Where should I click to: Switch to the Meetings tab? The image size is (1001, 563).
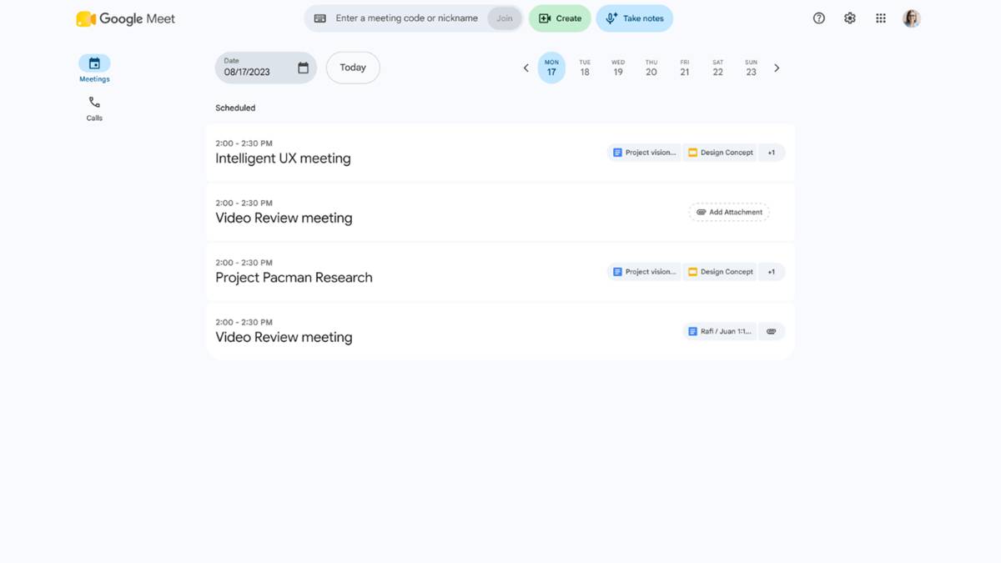94,69
